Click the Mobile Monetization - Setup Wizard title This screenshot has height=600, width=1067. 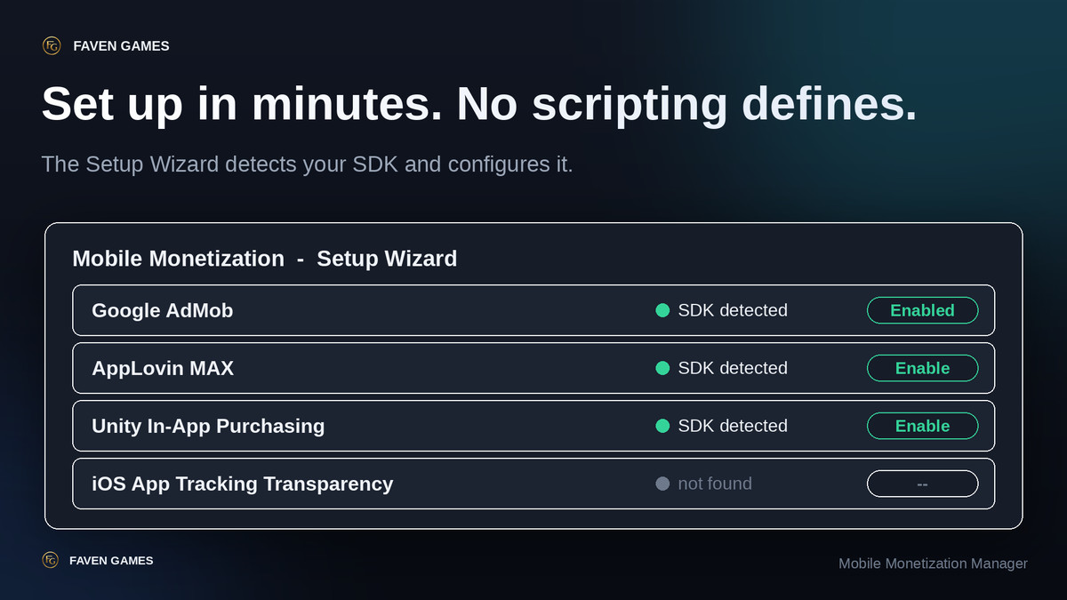pyautogui.click(x=264, y=259)
